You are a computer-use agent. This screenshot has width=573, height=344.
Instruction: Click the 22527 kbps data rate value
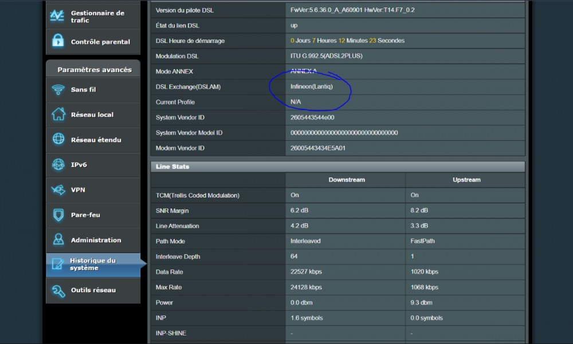coord(306,272)
